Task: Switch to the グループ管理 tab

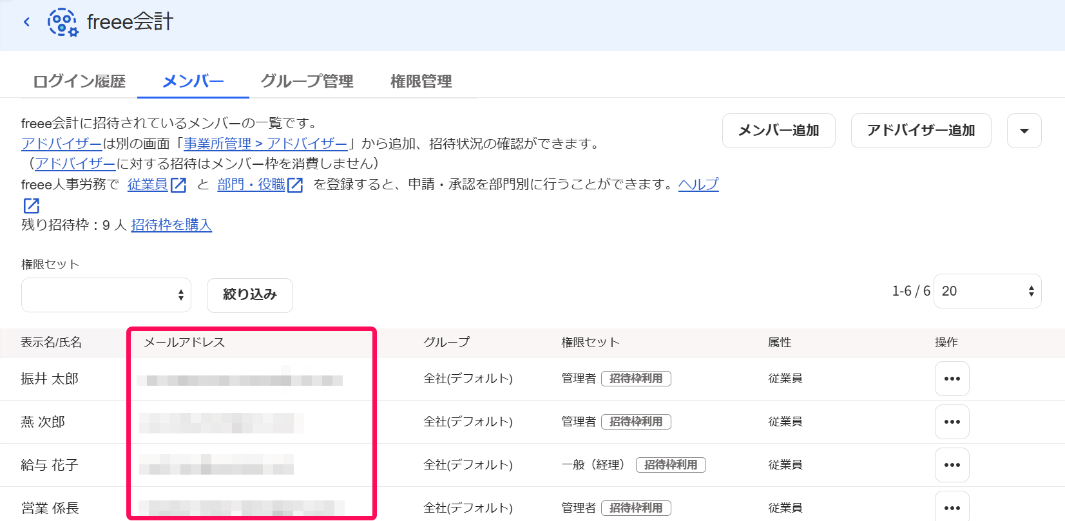Action: coord(307,81)
